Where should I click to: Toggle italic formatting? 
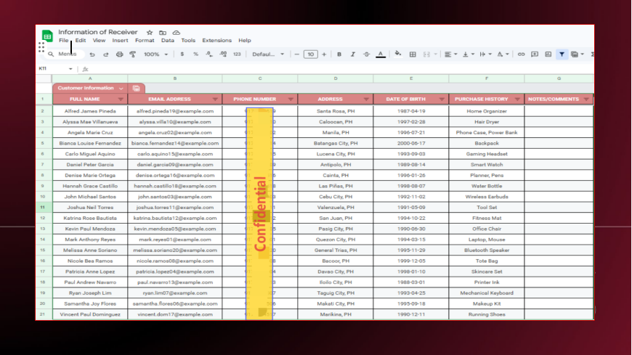(x=352, y=54)
